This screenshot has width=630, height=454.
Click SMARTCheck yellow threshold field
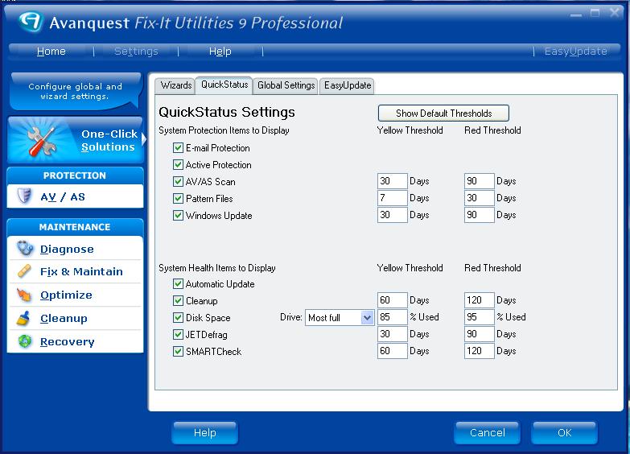click(x=392, y=351)
